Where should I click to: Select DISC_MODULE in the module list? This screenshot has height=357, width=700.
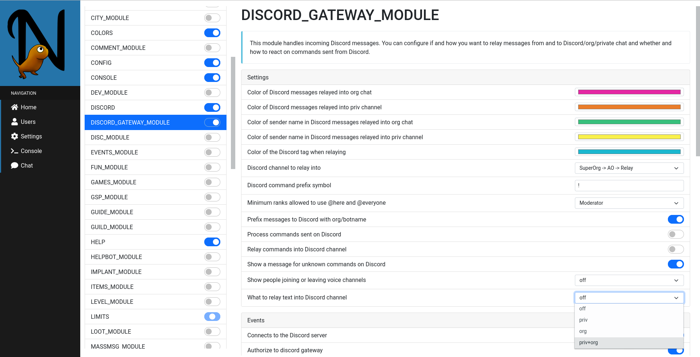(x=155, y=137)
